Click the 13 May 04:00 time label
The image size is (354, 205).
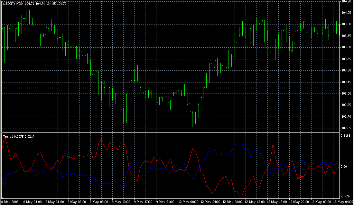click(x=343, y=202)
